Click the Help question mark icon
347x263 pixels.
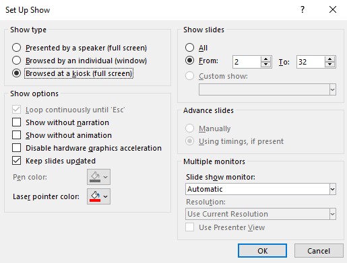[x=303, y=9]
